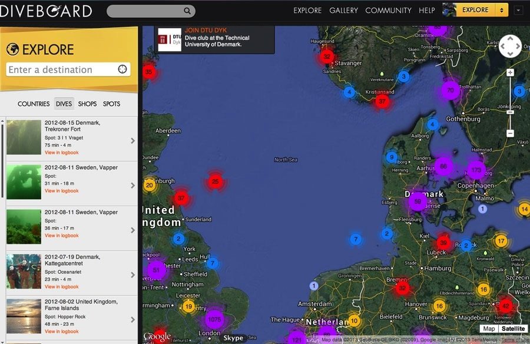Click the red 37 cluster near Kristiansand
Viewport: 530px width, 344px height.
click(382, 101)
